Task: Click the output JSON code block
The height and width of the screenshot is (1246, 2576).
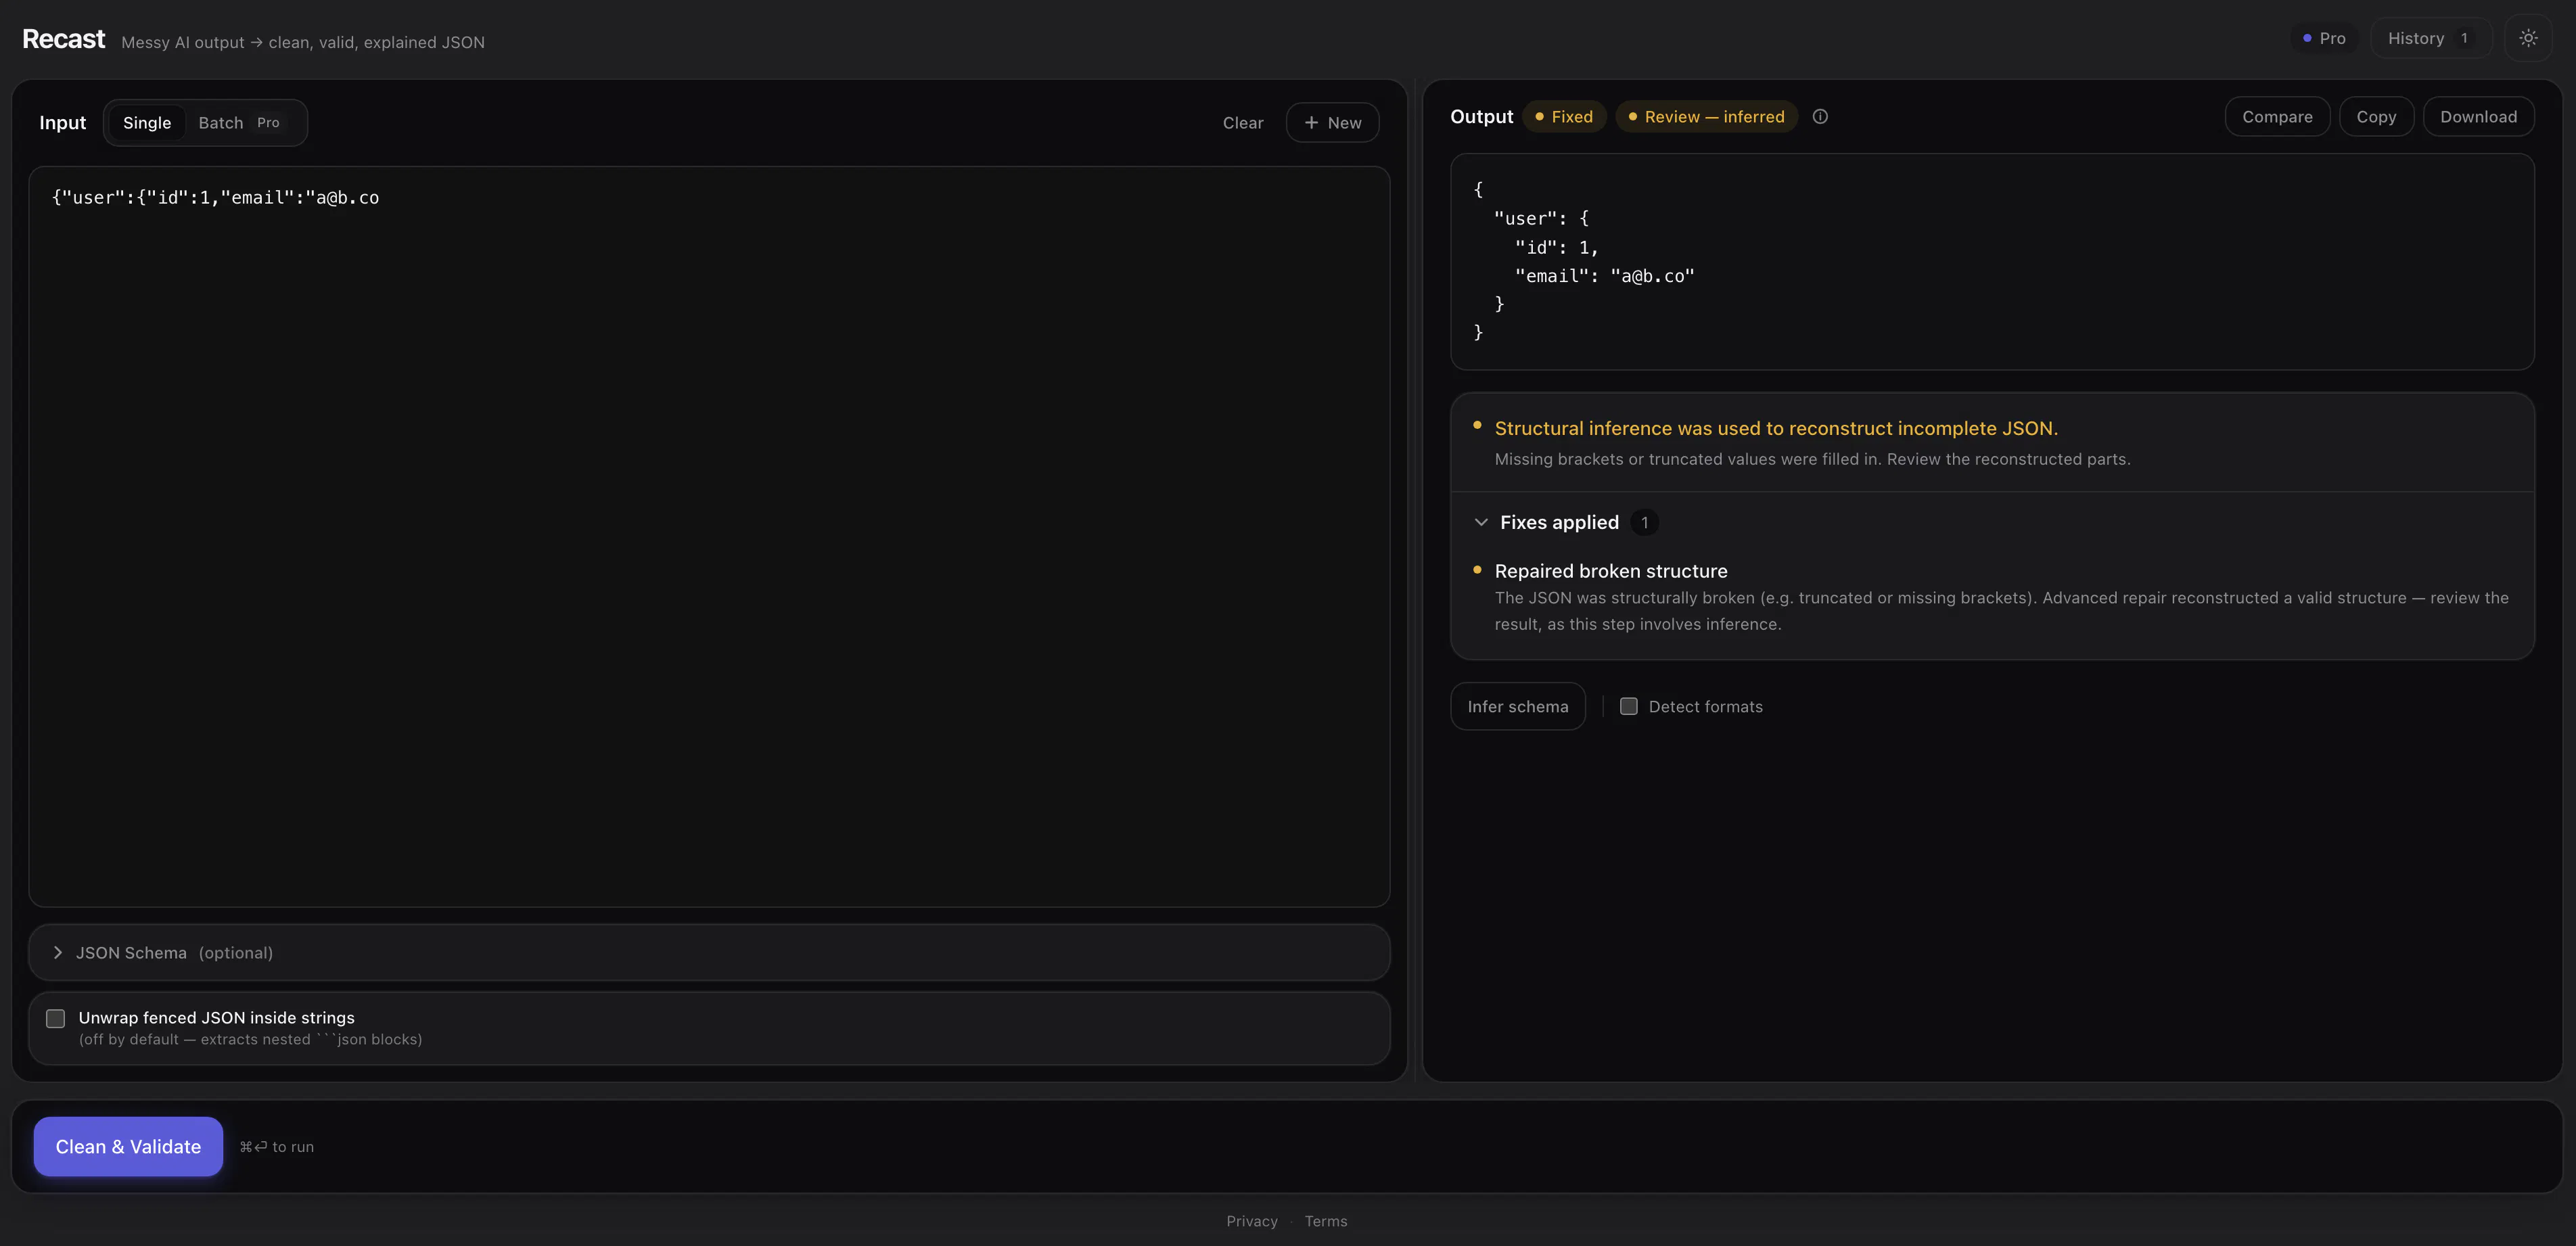Action: [1992, 262]
